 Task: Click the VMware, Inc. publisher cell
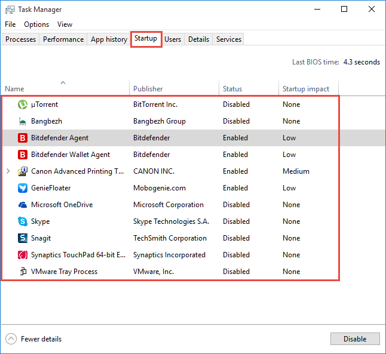point(154,272)
